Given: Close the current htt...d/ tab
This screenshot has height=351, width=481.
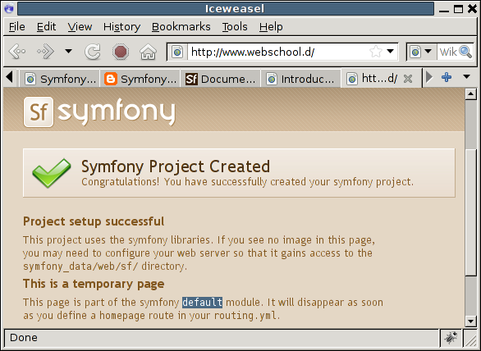Looking at the screenshot, I should tap(408, 79).
